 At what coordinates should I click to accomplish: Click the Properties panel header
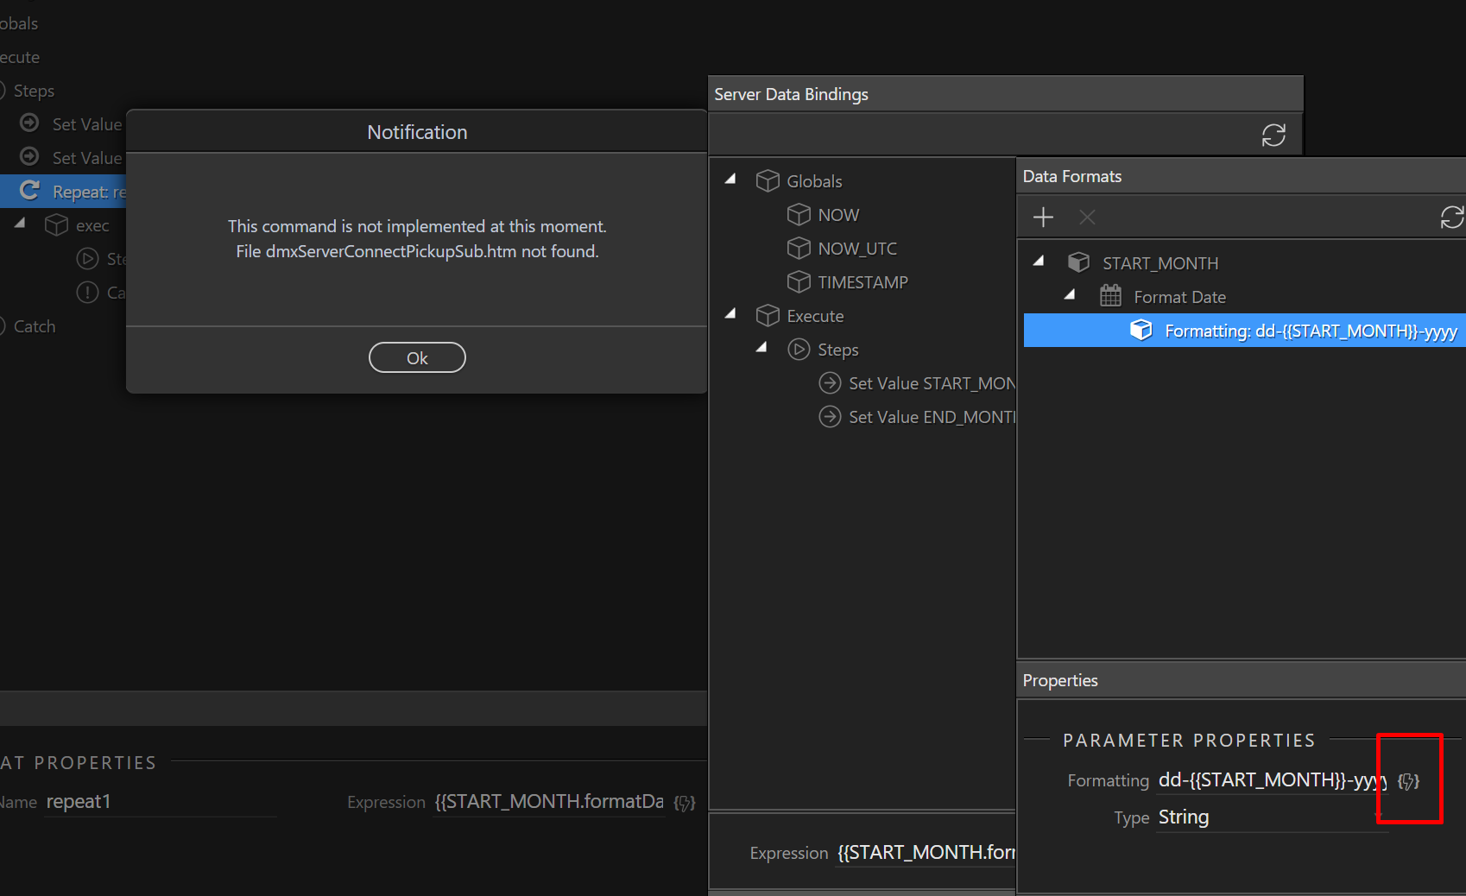[1242, 680]
